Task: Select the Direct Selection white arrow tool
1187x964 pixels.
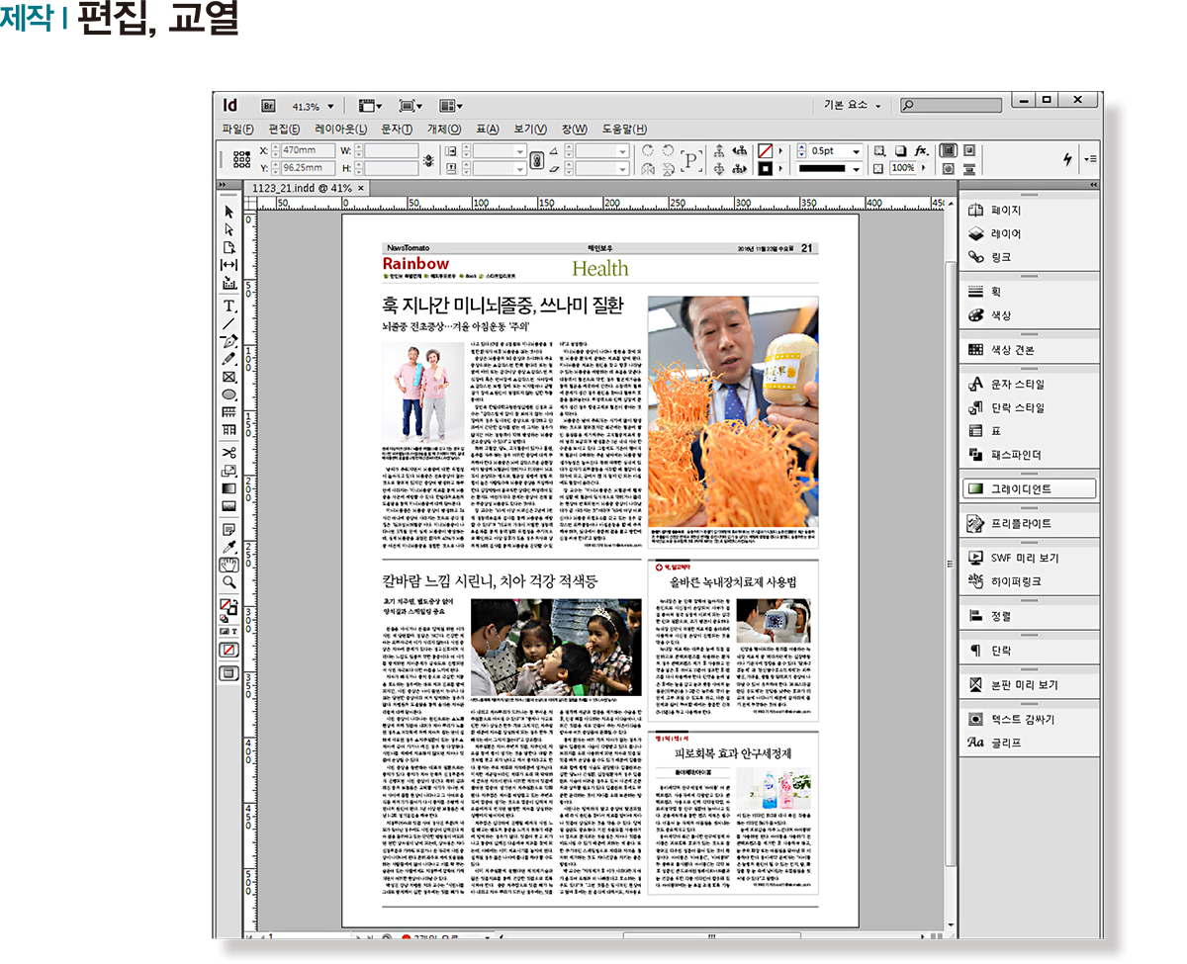Action: pyautogui.click(x=228, y=229)
